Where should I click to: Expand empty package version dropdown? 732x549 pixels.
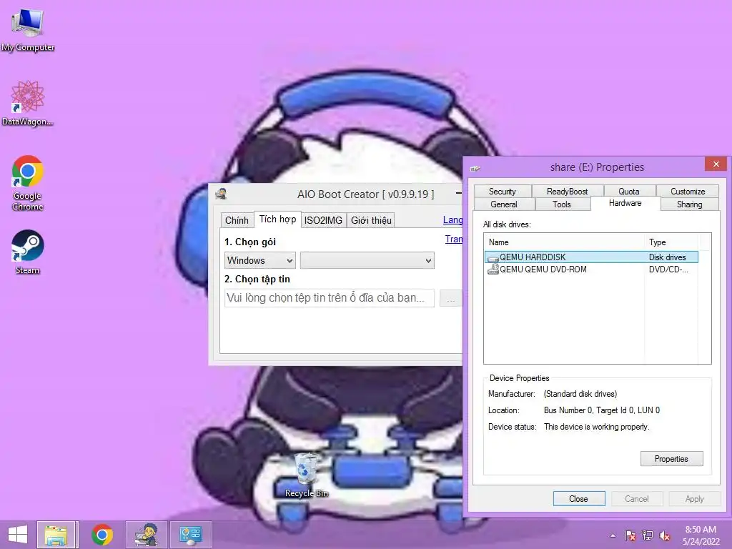pyautogui.click(x=367, y=260)
